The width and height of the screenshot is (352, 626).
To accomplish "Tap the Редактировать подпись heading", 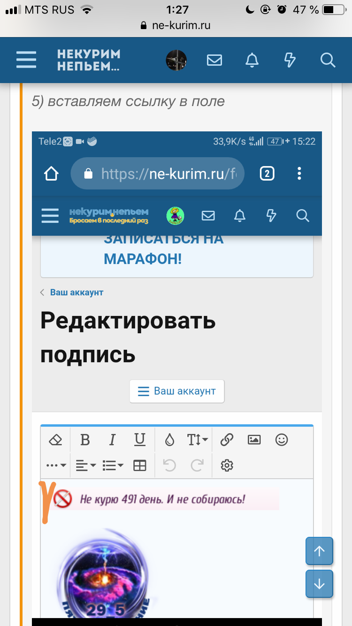I will tap(128, 338).
